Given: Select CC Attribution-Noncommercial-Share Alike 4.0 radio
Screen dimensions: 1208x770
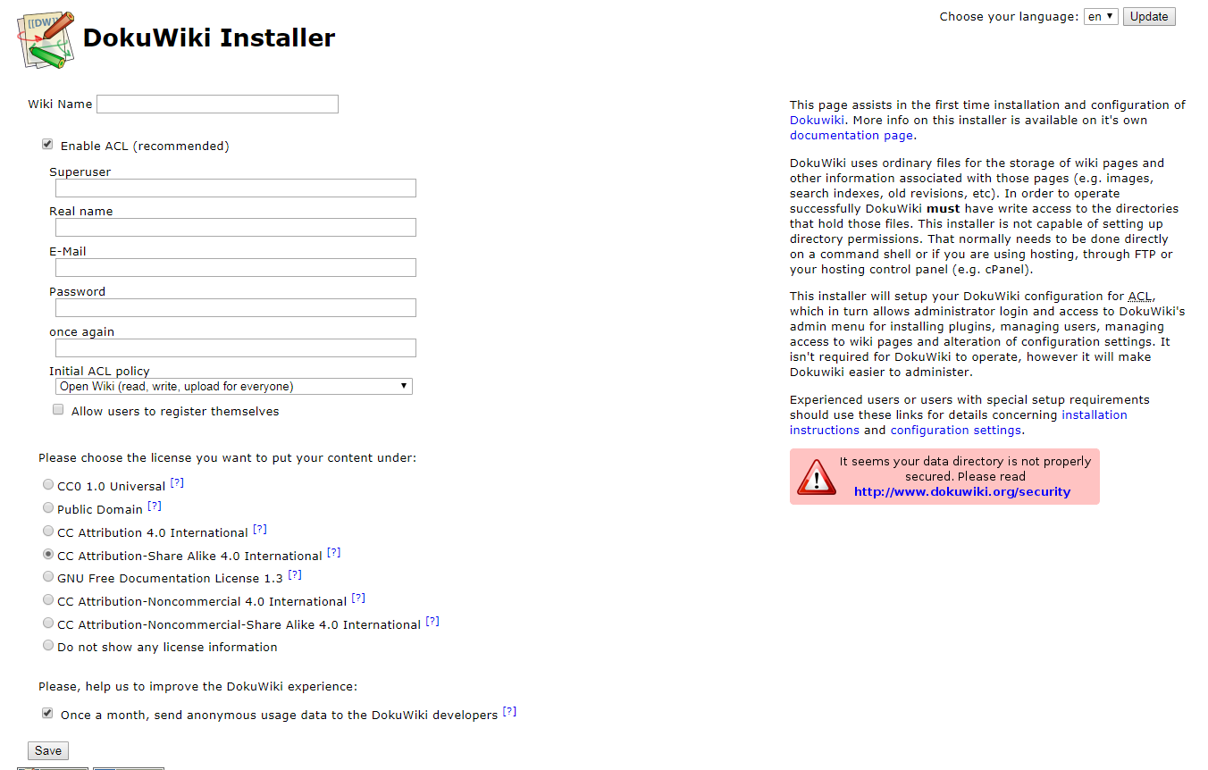Looking at the screenshot, I should [48, 624].
